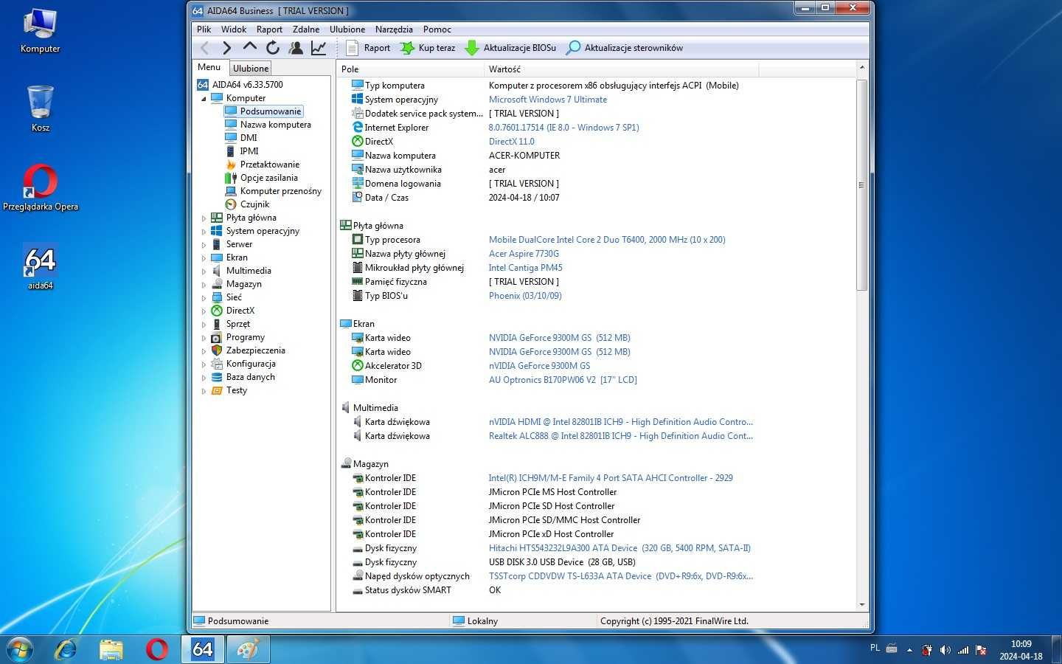Open the Widok menu
Viewport: 1062px width, 664px height.
pos(234,30)
